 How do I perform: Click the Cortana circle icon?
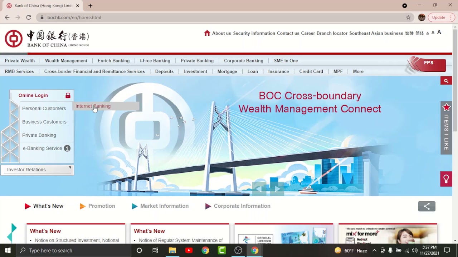click(x=139, y=251)
